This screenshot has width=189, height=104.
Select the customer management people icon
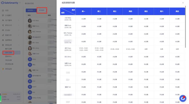[x=3, y=21]
